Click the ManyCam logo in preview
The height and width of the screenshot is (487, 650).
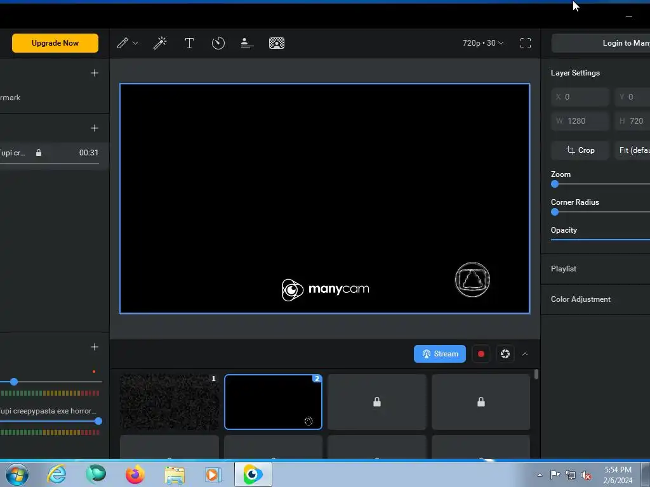pos(326,289)
